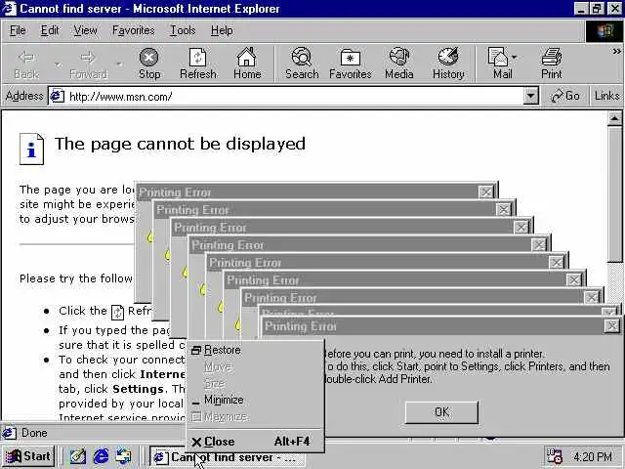This screenshot has width=625, height=469.
Task: Expand toolbar overflow chevron
Action: 616,51
